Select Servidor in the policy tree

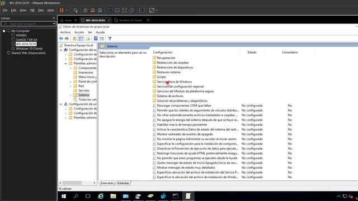pos(84,90)
